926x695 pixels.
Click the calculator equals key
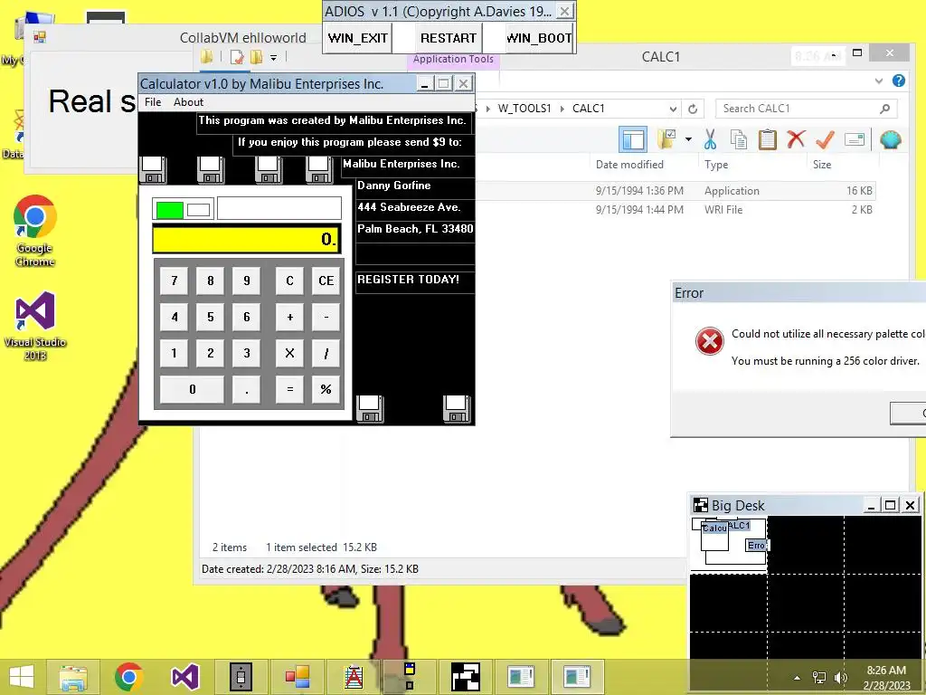click(x=289, y=389)
